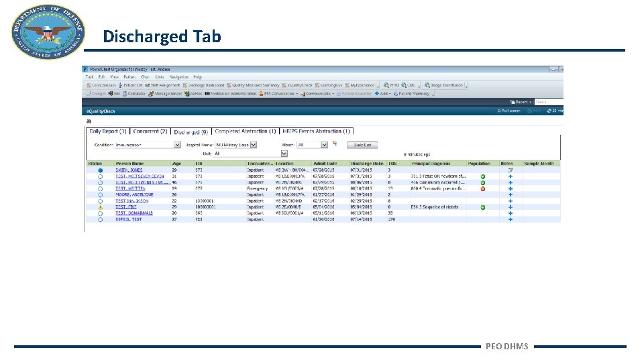644x362 pixels.
Task: Open the note icon in SMITH, JONES row
Action: pyautogui.click(x=511, y=170)
